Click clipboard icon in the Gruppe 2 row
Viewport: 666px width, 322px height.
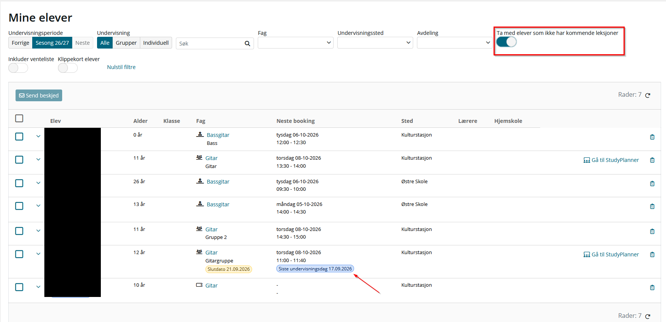click(652, 231)
